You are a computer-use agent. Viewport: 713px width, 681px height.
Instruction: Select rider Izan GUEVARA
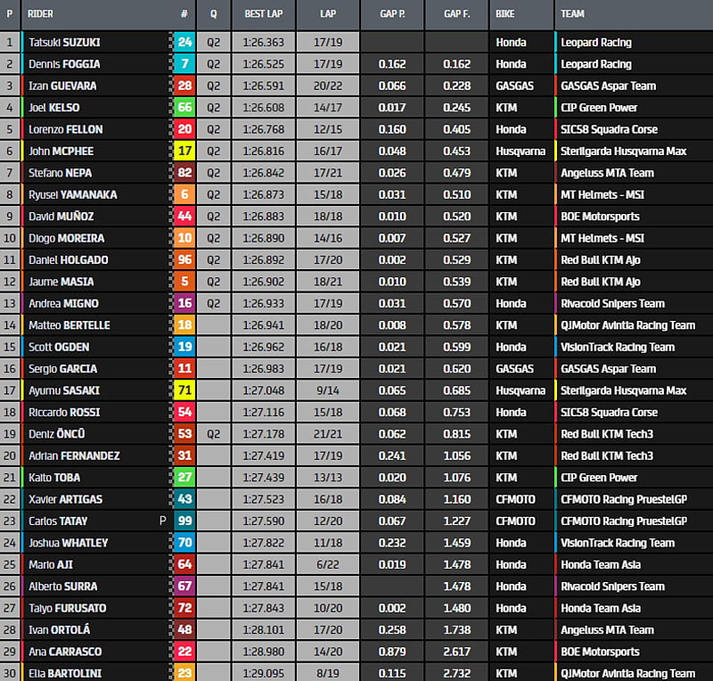point(62,86)
